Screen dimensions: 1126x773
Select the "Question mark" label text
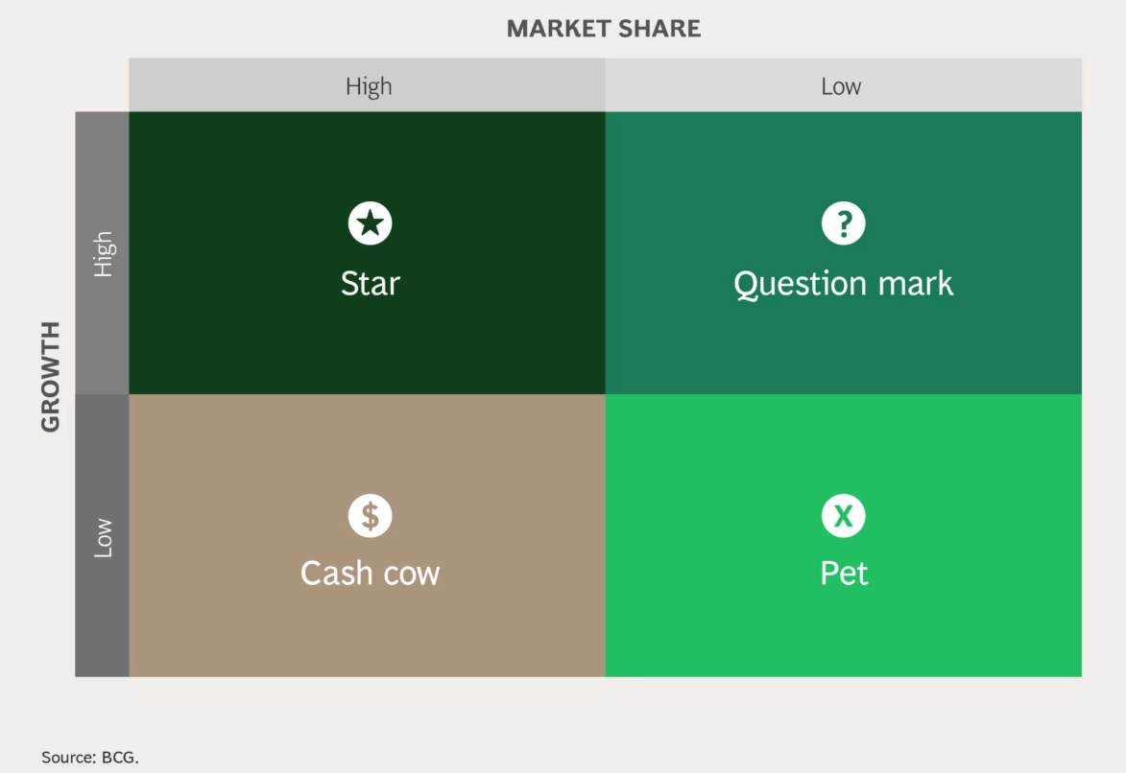[843, 284]
